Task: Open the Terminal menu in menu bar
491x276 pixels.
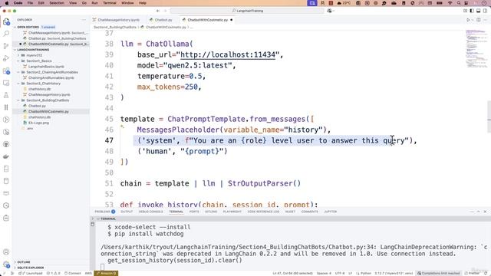Action: click(109, 3)
